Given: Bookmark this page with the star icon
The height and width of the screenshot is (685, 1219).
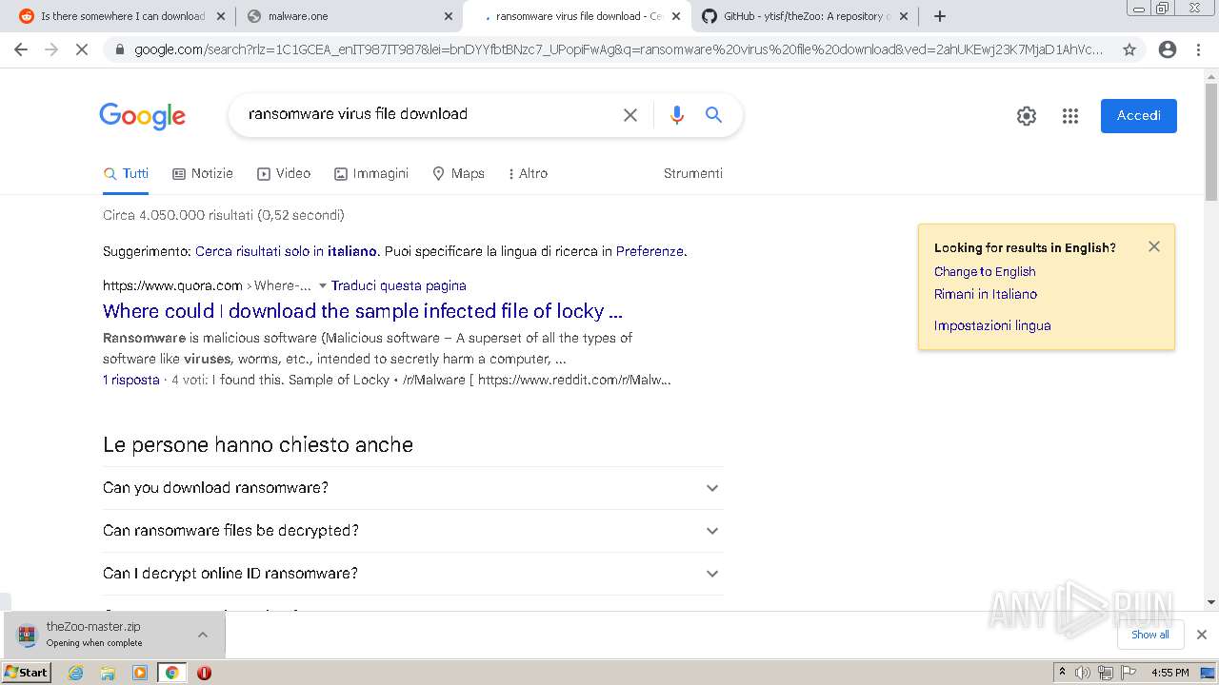Looking at the screenshot, I should tap(1129, 49).
